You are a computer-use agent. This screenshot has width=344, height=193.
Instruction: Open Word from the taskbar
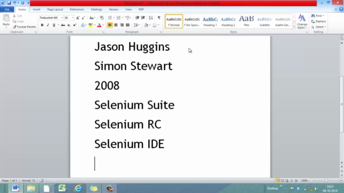pyautogui.click(x=15, y=188)
